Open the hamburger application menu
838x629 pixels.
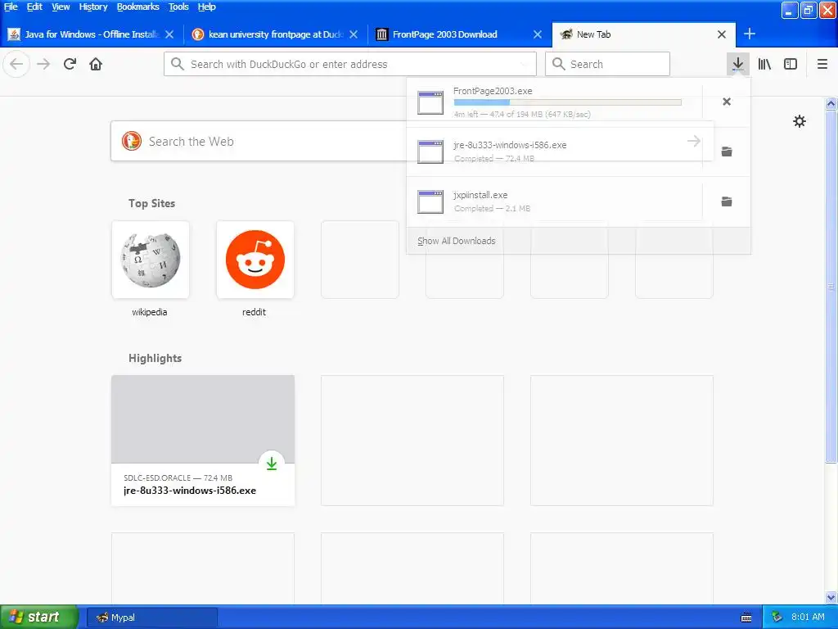click(x=822, y=64)
